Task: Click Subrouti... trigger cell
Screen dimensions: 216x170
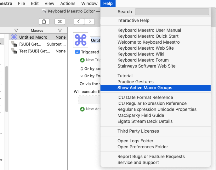Action: tap(56, 44)
